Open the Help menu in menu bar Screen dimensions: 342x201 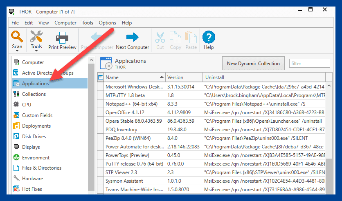(127, 23)
